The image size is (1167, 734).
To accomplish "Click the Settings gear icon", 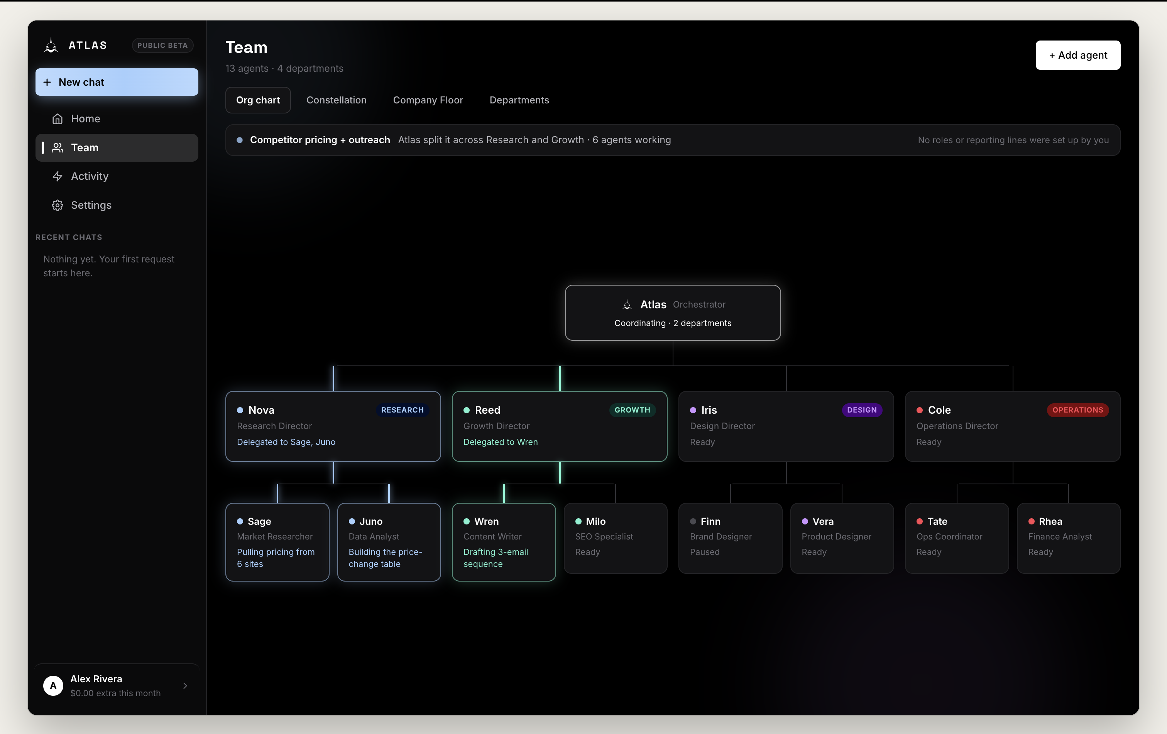I will coord(57,205).
